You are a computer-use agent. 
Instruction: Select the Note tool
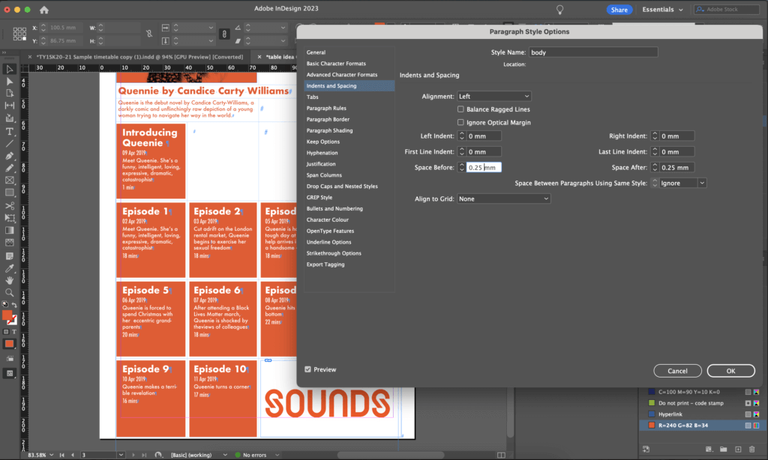tap(9, 256)
